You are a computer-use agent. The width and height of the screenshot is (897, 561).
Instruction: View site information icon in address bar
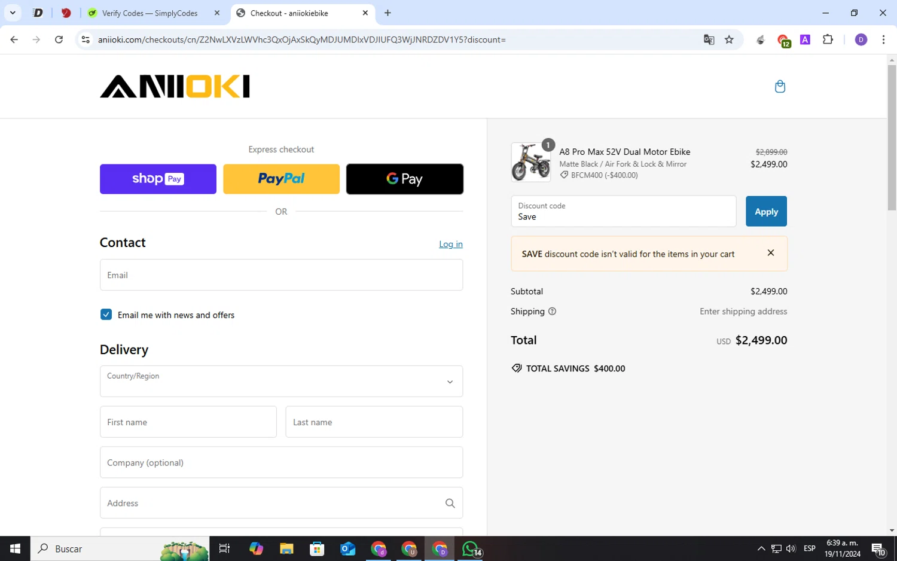click(86, 39)
